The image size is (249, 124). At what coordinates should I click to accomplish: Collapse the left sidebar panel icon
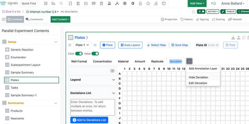[4, 19]
